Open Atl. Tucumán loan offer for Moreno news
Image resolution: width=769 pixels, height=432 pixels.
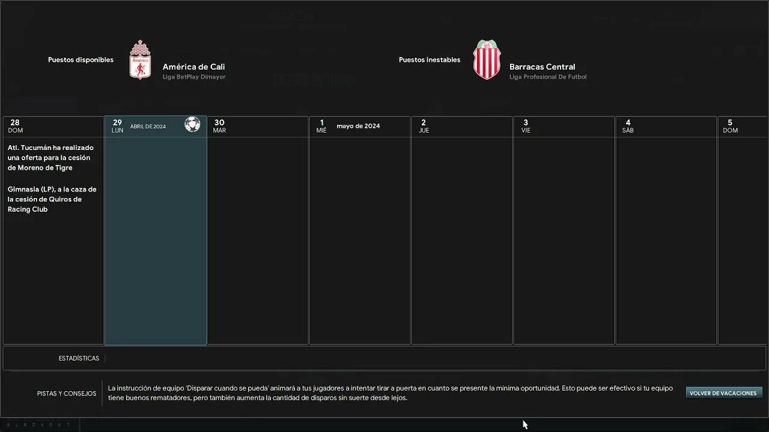point(51,158)
